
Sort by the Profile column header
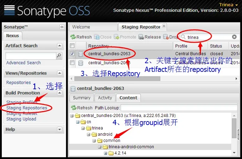[191, 46]
